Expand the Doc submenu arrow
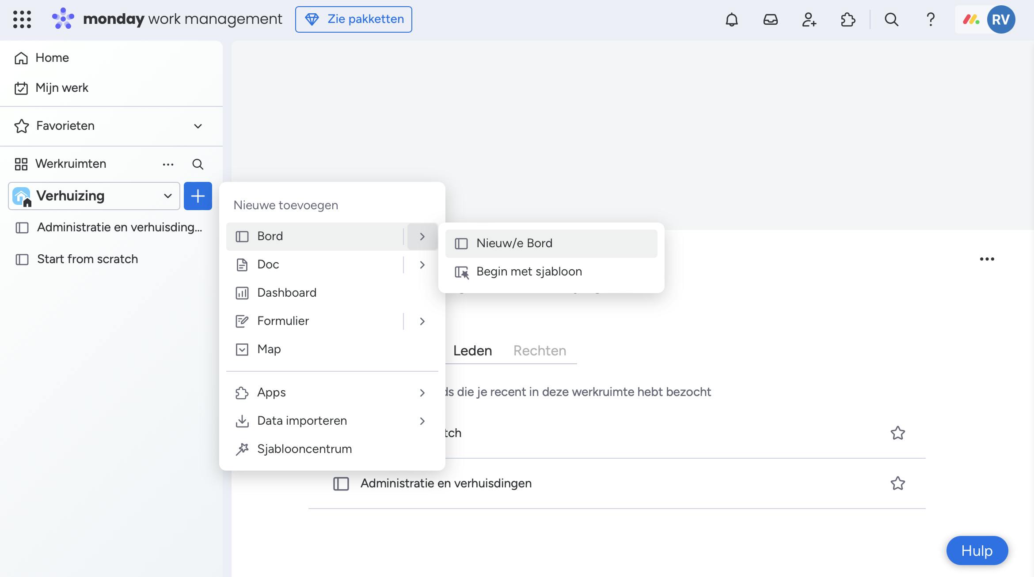1034x577 pixels. click(422, 265)
